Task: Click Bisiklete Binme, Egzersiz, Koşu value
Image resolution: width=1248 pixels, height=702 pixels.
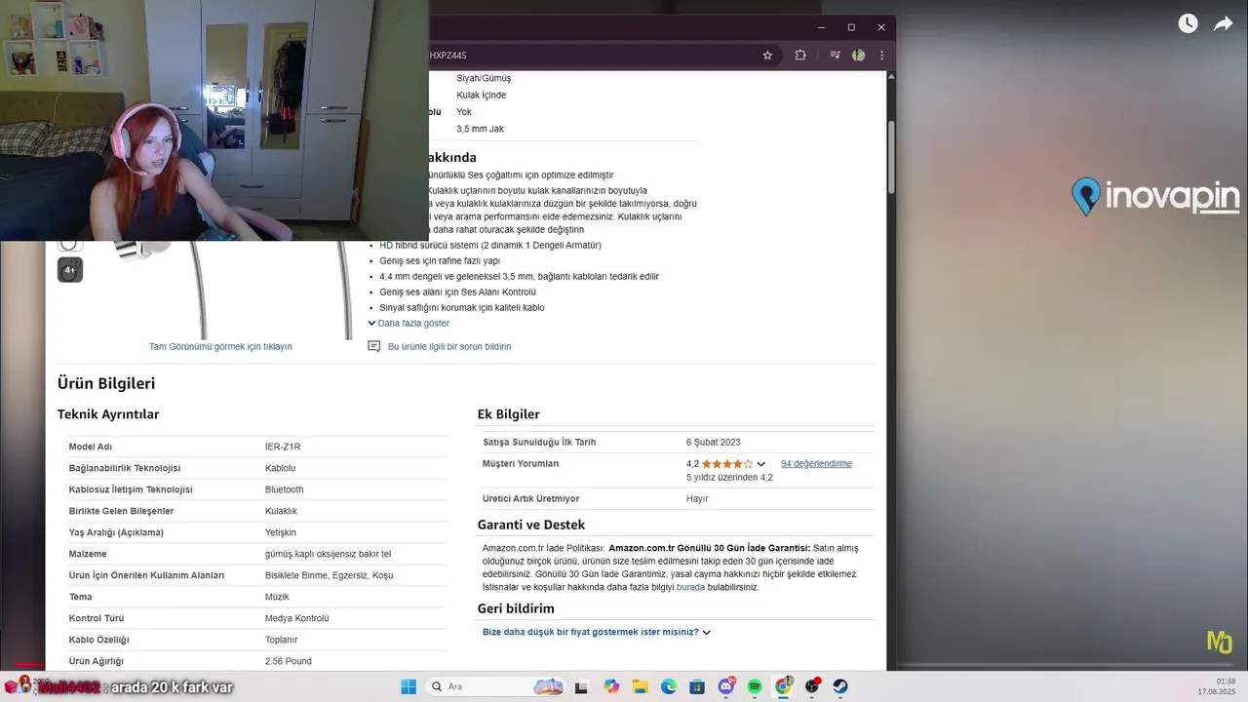Action: coord(329,575)
